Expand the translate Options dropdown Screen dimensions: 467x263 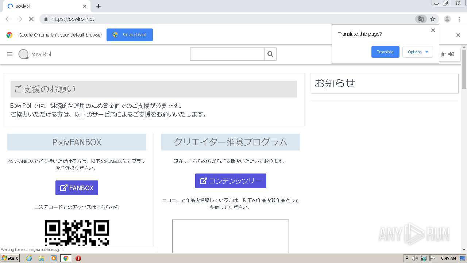(418, 52)
